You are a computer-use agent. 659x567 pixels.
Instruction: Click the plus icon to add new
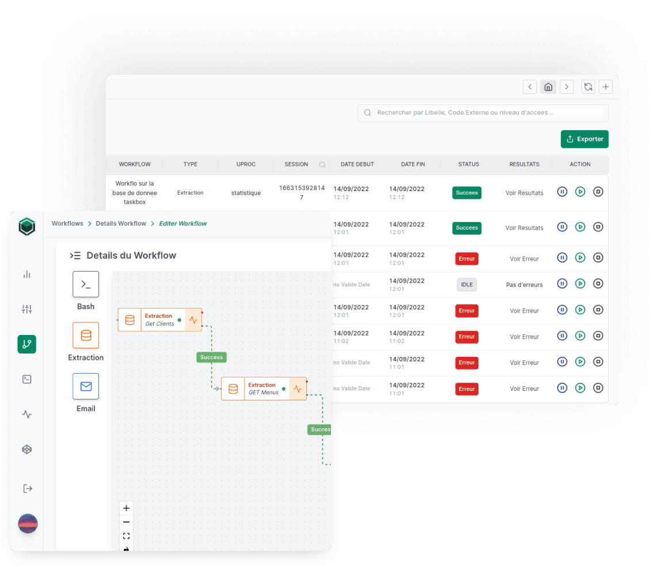(605, 87)
